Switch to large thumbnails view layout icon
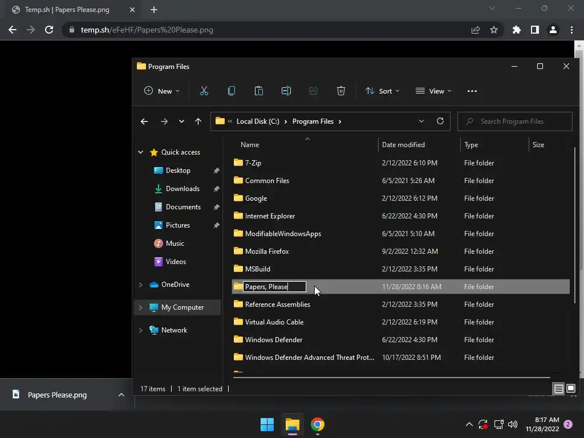The height and width of the screenshot is (438, 584). (x=571, y=389)
